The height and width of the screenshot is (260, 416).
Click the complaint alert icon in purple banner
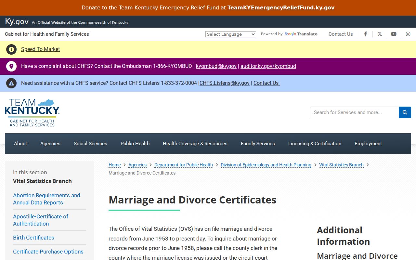coord(11,66)
